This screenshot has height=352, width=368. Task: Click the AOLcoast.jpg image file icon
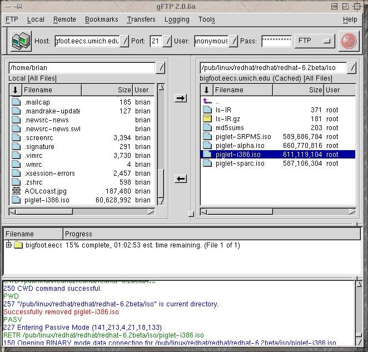[16, 191]
